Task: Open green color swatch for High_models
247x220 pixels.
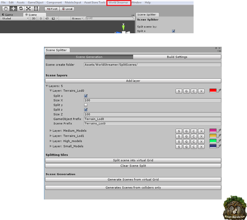Action: point(213,141)
